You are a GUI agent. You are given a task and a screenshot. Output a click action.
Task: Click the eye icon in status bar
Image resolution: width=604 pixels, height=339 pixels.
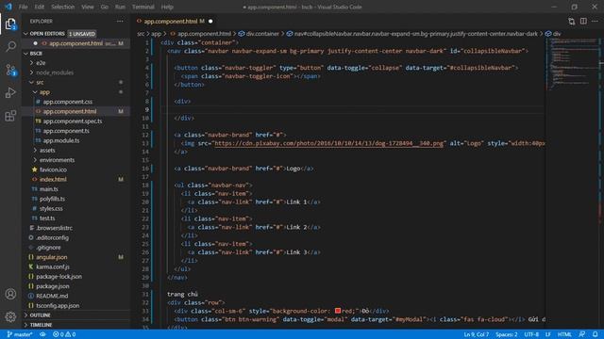[x=42, y=334]
